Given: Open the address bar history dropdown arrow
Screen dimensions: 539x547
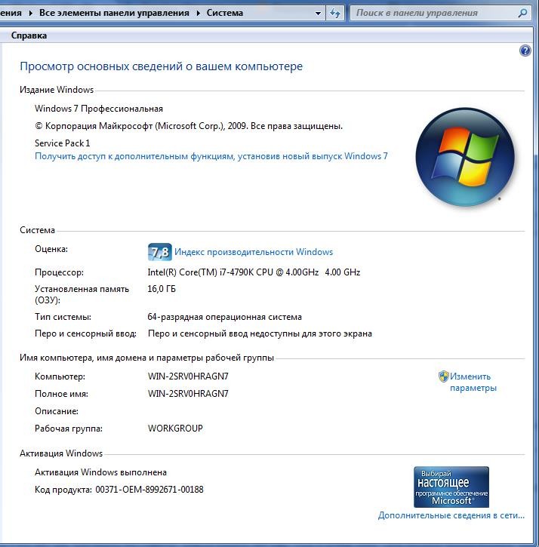Looking at the screenshot, I should [319, 13].
